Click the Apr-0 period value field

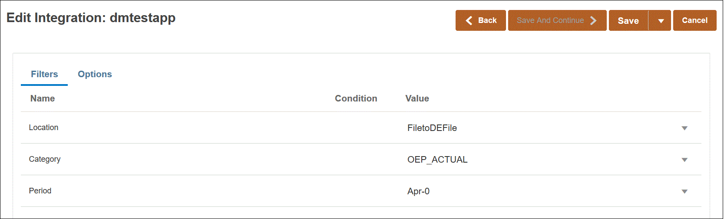coord(418,191)
